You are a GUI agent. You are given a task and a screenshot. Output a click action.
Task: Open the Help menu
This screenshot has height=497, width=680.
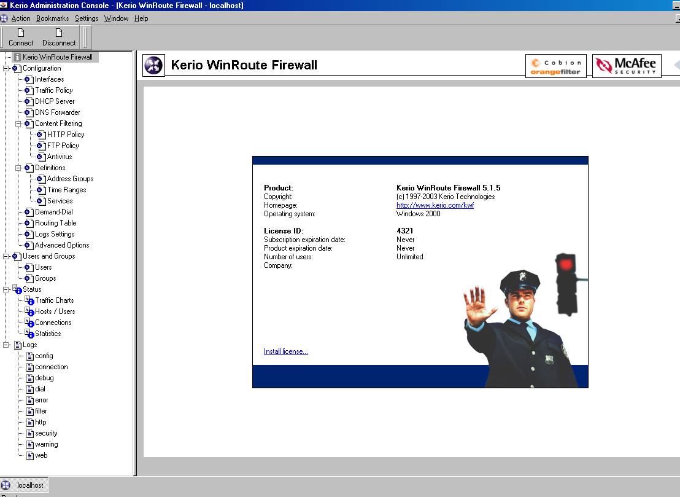coord(141,18)
